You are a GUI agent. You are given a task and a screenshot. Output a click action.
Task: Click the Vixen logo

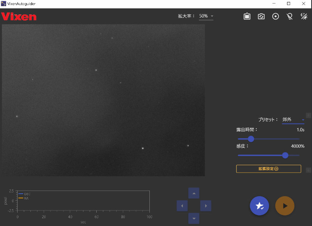coord(19,17)
